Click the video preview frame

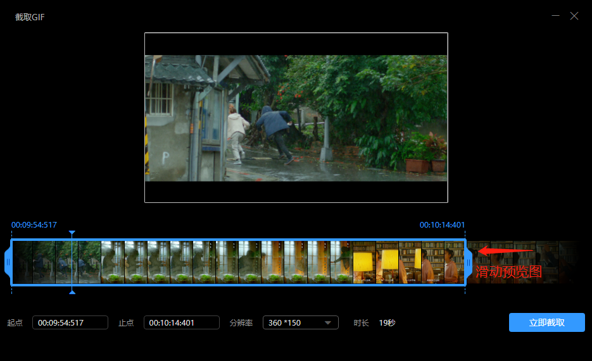[296, 118]
